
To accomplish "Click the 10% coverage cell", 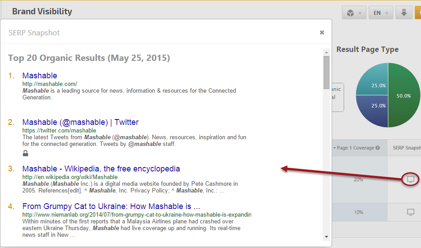I will (358, 212).
